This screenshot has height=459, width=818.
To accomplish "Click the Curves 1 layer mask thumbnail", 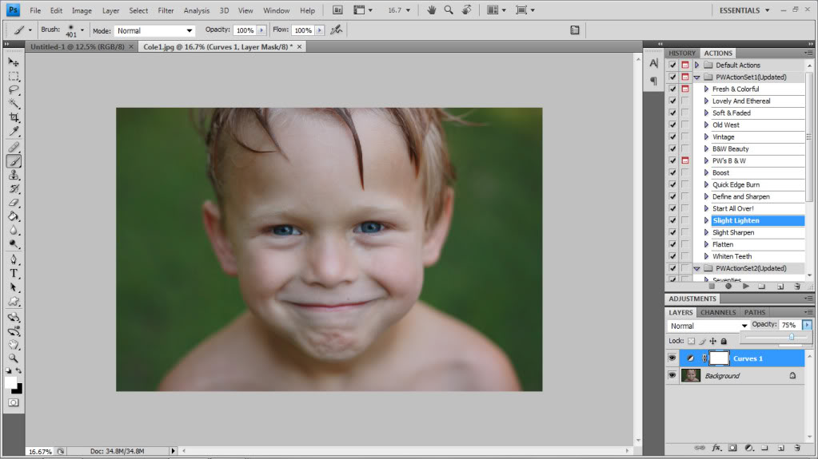I will pos(719,358).
